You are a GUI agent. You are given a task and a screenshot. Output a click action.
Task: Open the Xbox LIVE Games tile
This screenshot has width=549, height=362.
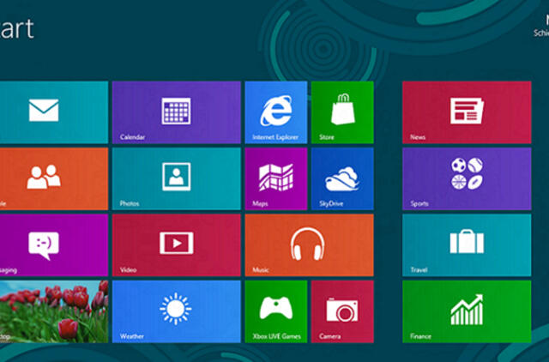276,311
